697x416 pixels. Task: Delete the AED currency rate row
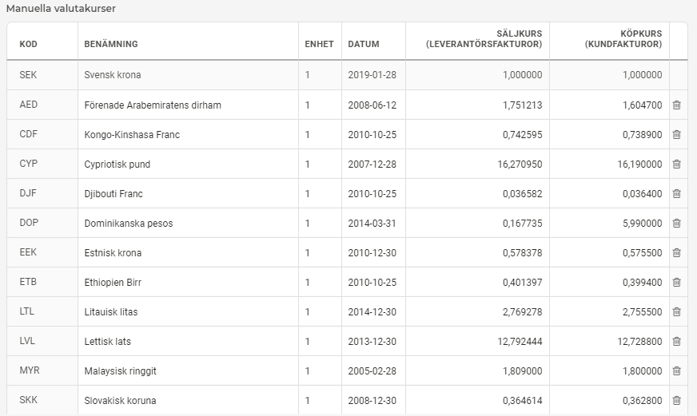(676, 105)
